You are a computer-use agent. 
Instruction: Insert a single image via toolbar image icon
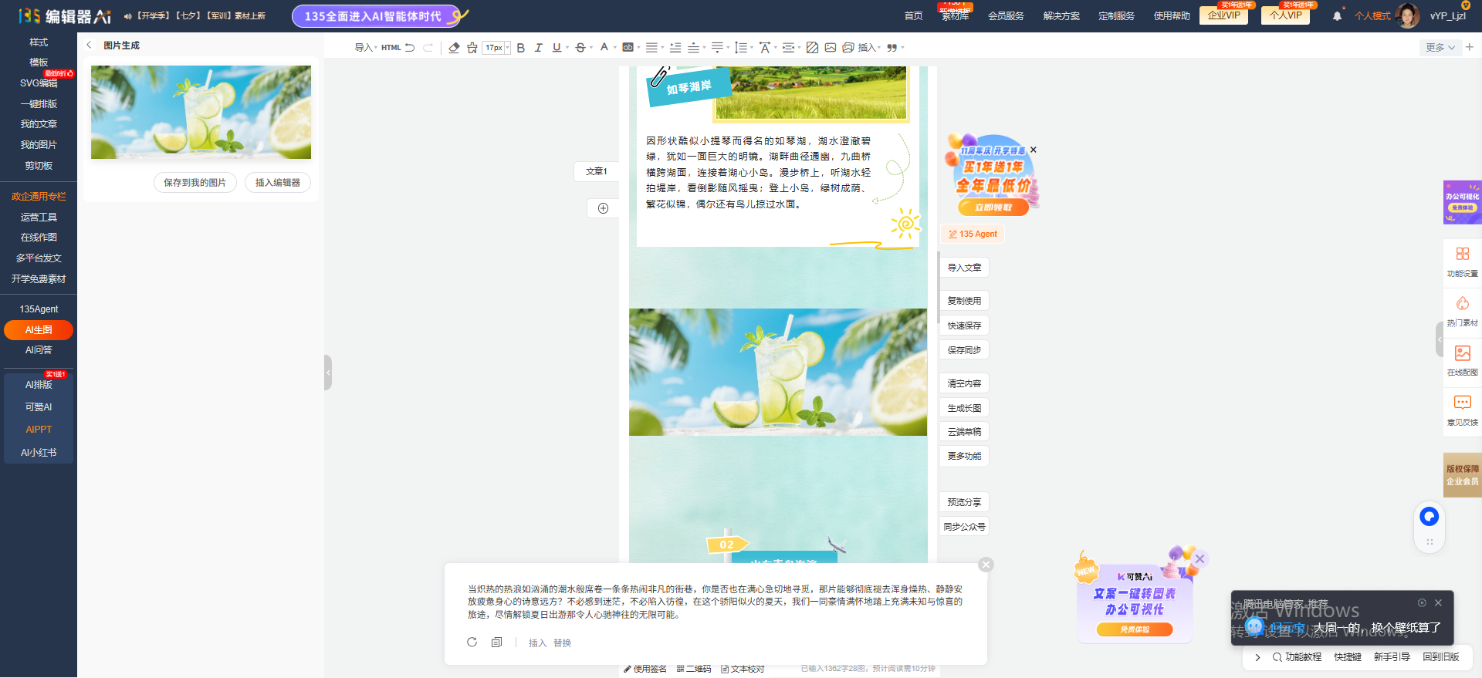831,48
